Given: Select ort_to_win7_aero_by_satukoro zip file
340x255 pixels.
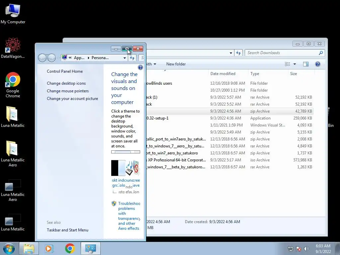Looking at the screenshot, I should [229, 153].
